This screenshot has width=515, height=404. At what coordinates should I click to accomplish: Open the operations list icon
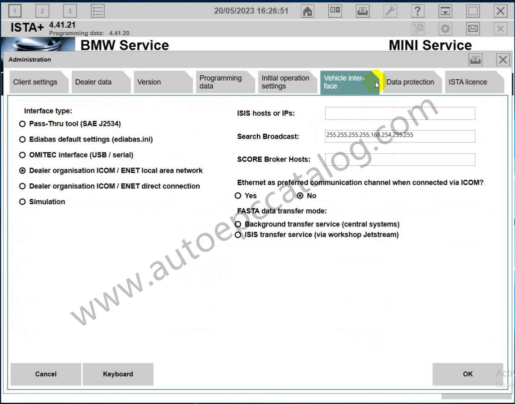click(x=98, y=11)
